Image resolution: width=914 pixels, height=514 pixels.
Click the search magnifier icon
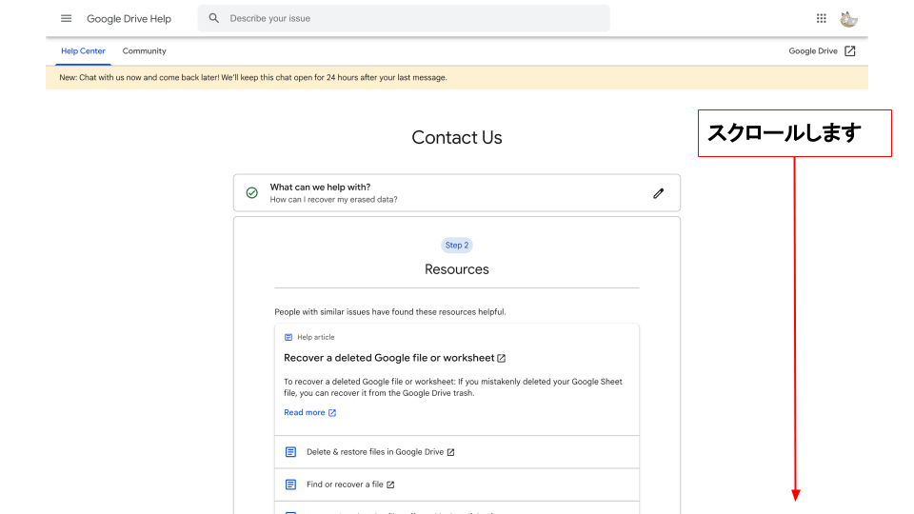coord(214,18)
